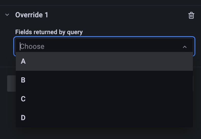Delete Override 1 with the trash icon
Screen dimensions: 201x139
[191, 15]
